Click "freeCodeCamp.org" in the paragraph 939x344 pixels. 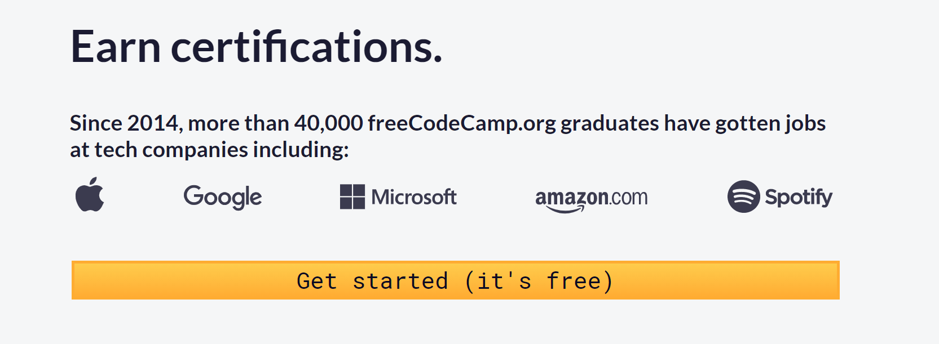tap(462, 123)
